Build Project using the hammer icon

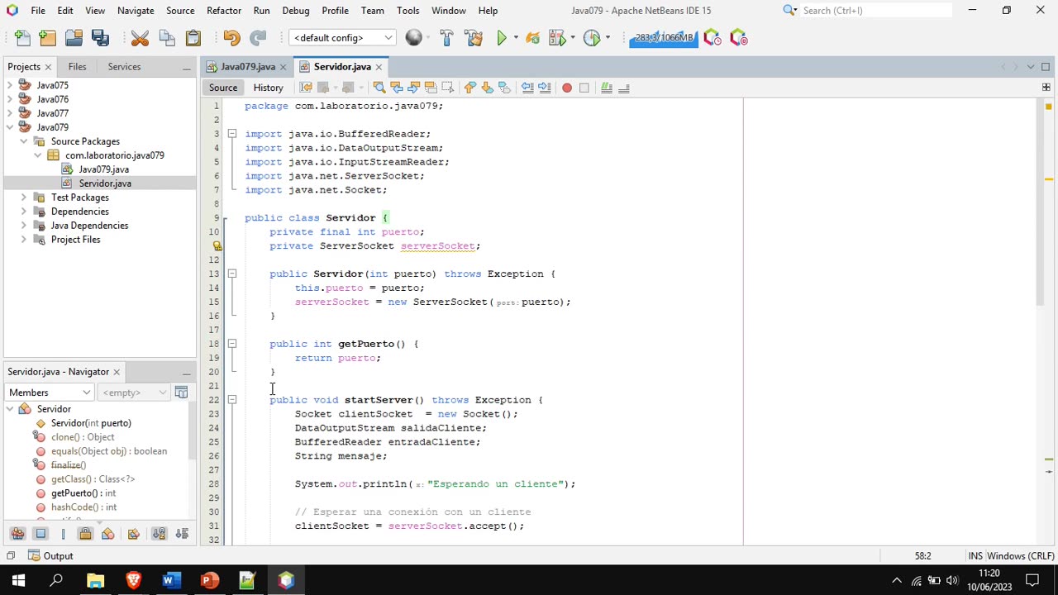446,38
